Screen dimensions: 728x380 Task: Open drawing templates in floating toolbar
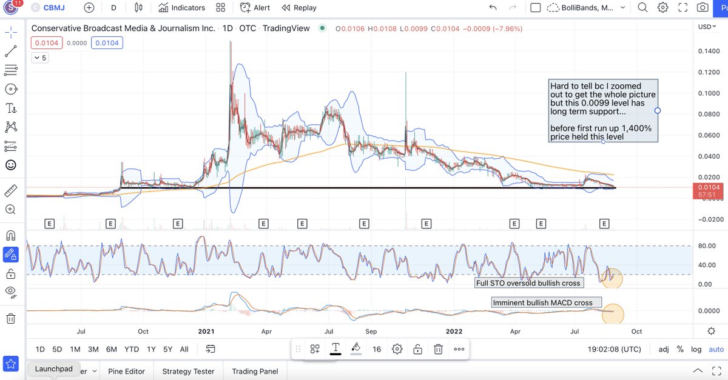pyautogui.click(x=315, y=349)
